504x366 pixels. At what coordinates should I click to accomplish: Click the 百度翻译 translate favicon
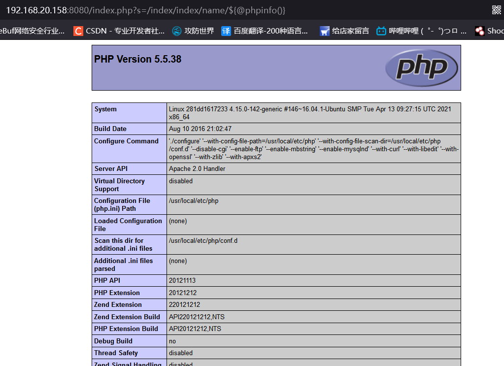[x=226, y=31]
